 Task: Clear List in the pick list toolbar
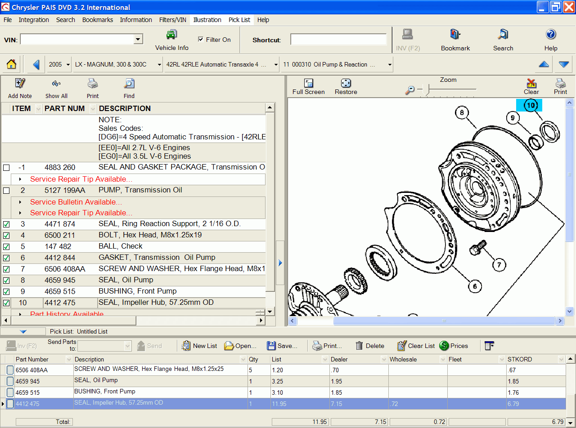[416, 346]
